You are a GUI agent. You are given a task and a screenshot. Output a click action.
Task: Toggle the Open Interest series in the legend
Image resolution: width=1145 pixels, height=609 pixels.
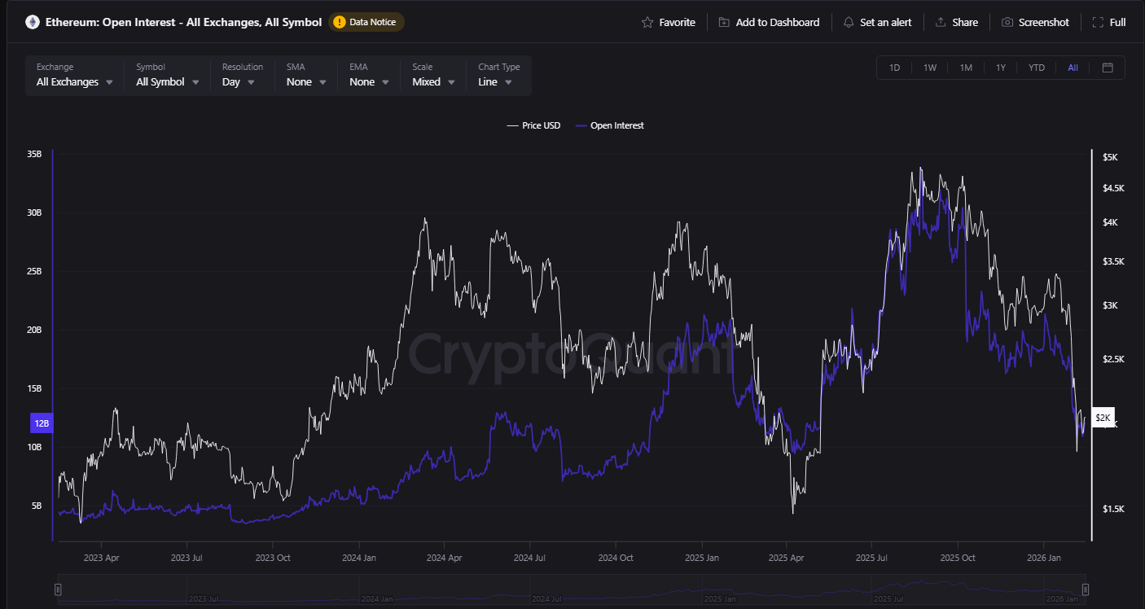coord(609,125)
